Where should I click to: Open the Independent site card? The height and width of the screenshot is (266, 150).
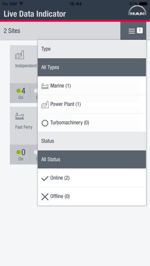coord(24,74)
